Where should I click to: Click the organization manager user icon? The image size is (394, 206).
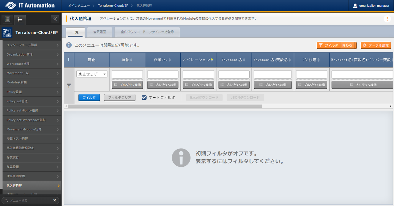click(x=355, y=6)
